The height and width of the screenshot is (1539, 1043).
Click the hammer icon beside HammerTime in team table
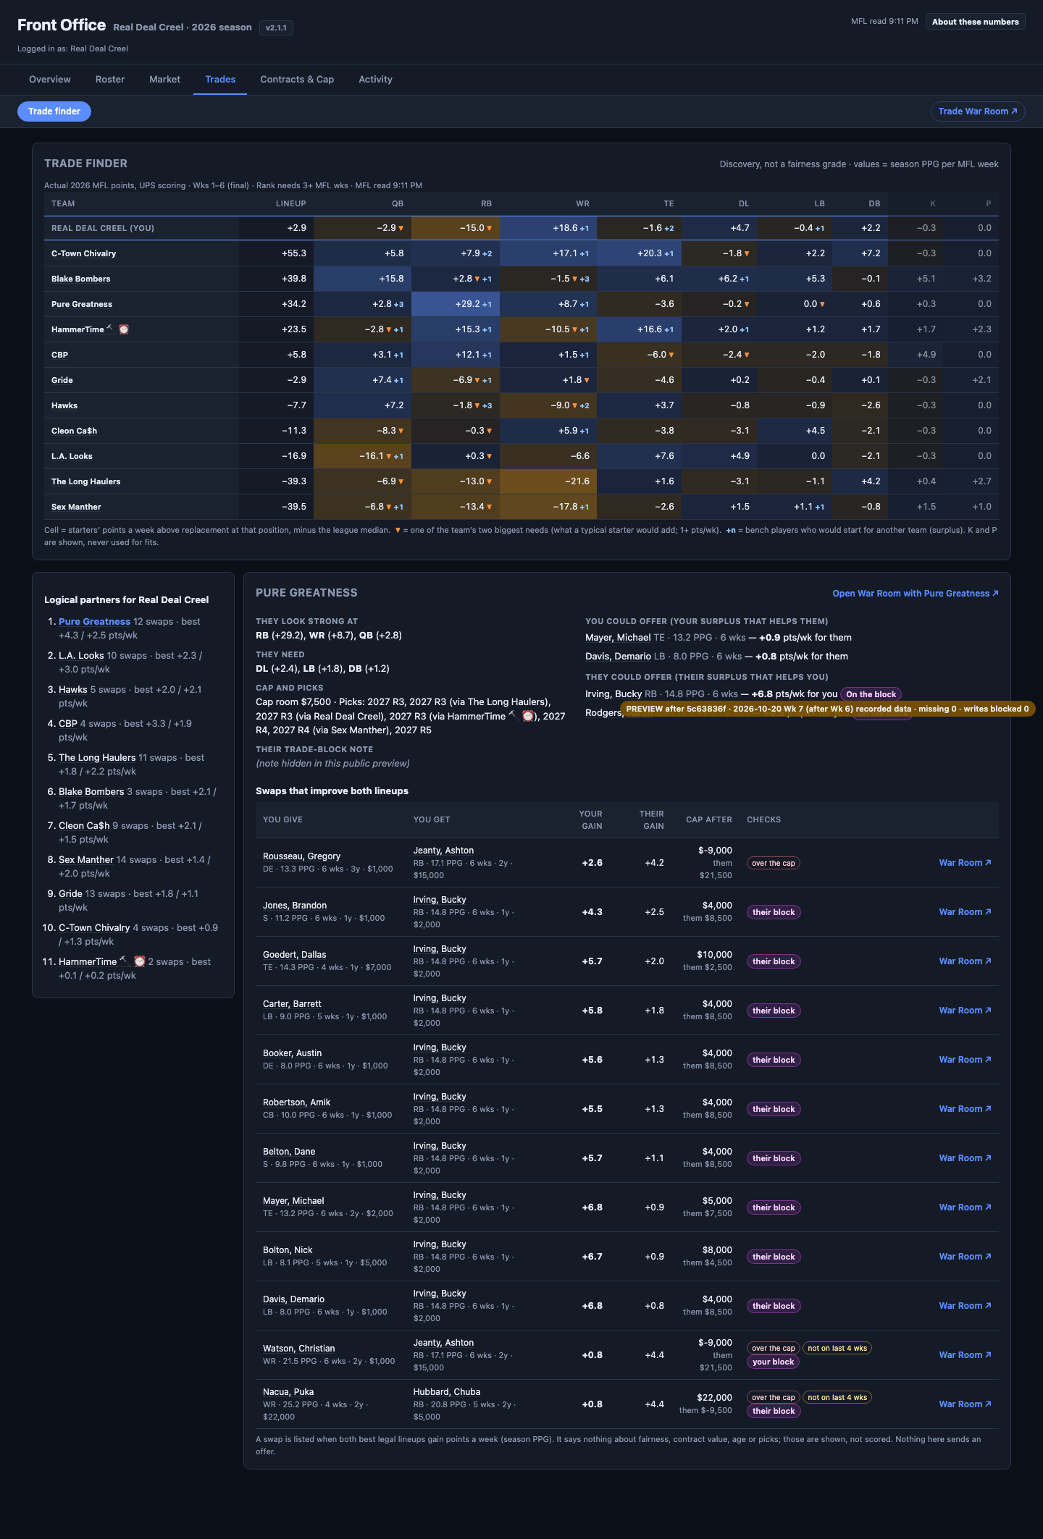(109, 328)
